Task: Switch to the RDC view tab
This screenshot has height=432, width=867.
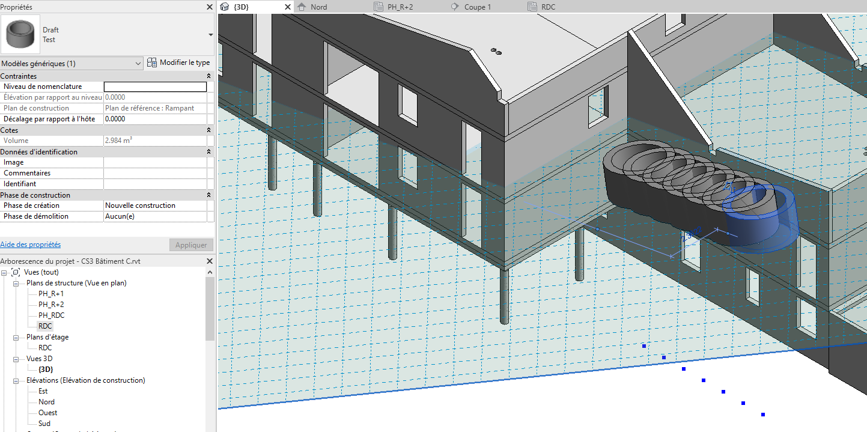Action: click(549, 7)
